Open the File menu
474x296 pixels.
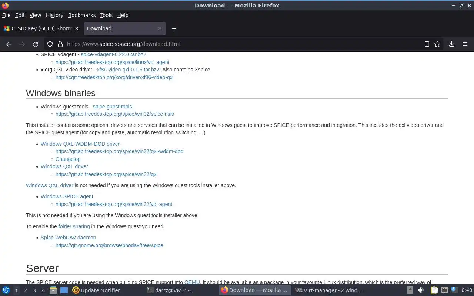pyautogui.click(x=6, y=15)
